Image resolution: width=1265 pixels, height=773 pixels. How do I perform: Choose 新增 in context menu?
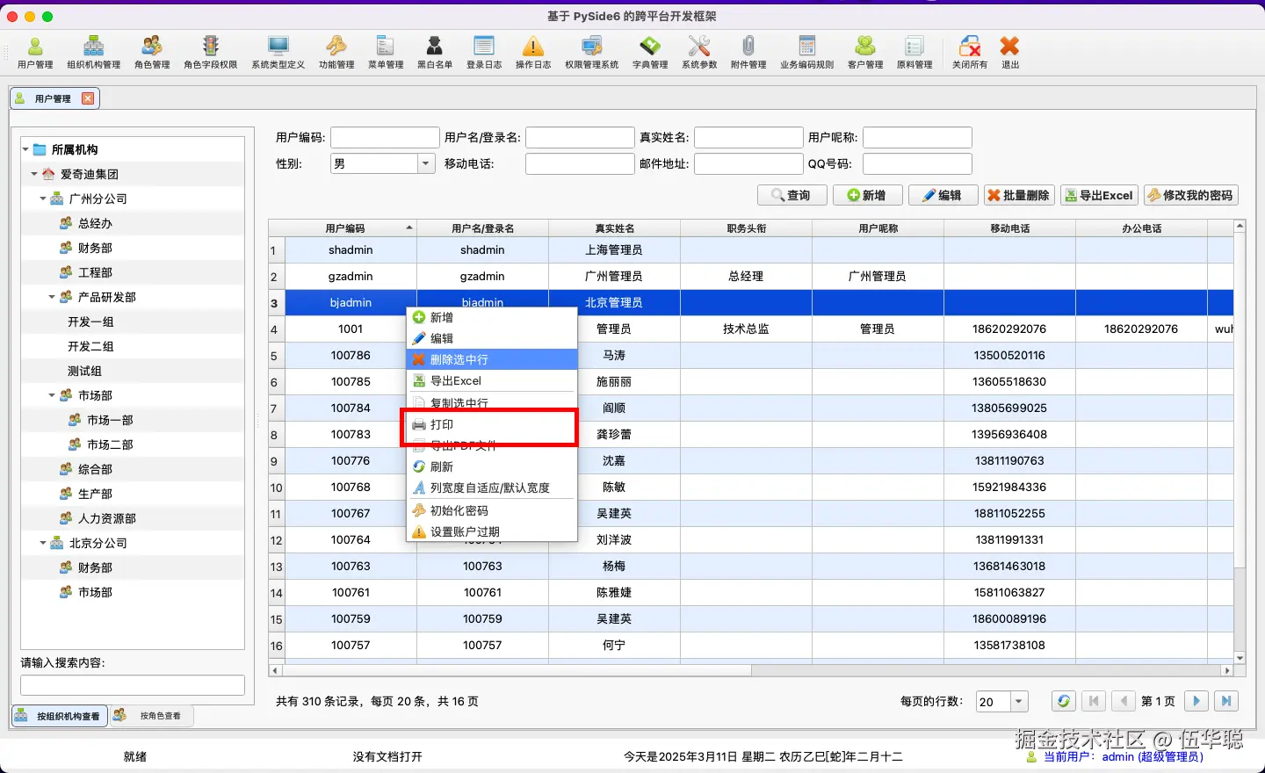[492, 317]
